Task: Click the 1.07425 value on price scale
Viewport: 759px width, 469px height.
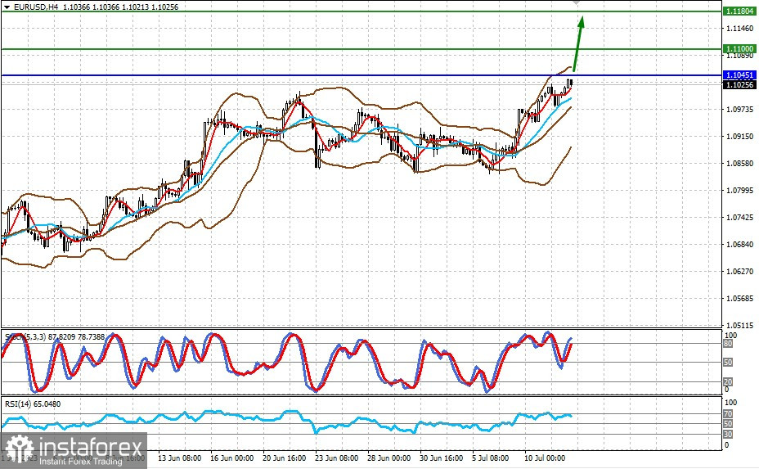Action: (x=739, y=218)
